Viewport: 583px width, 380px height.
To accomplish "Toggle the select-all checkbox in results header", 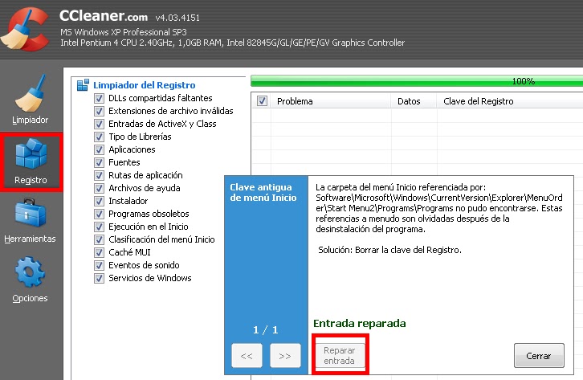I will click(262, 100).
